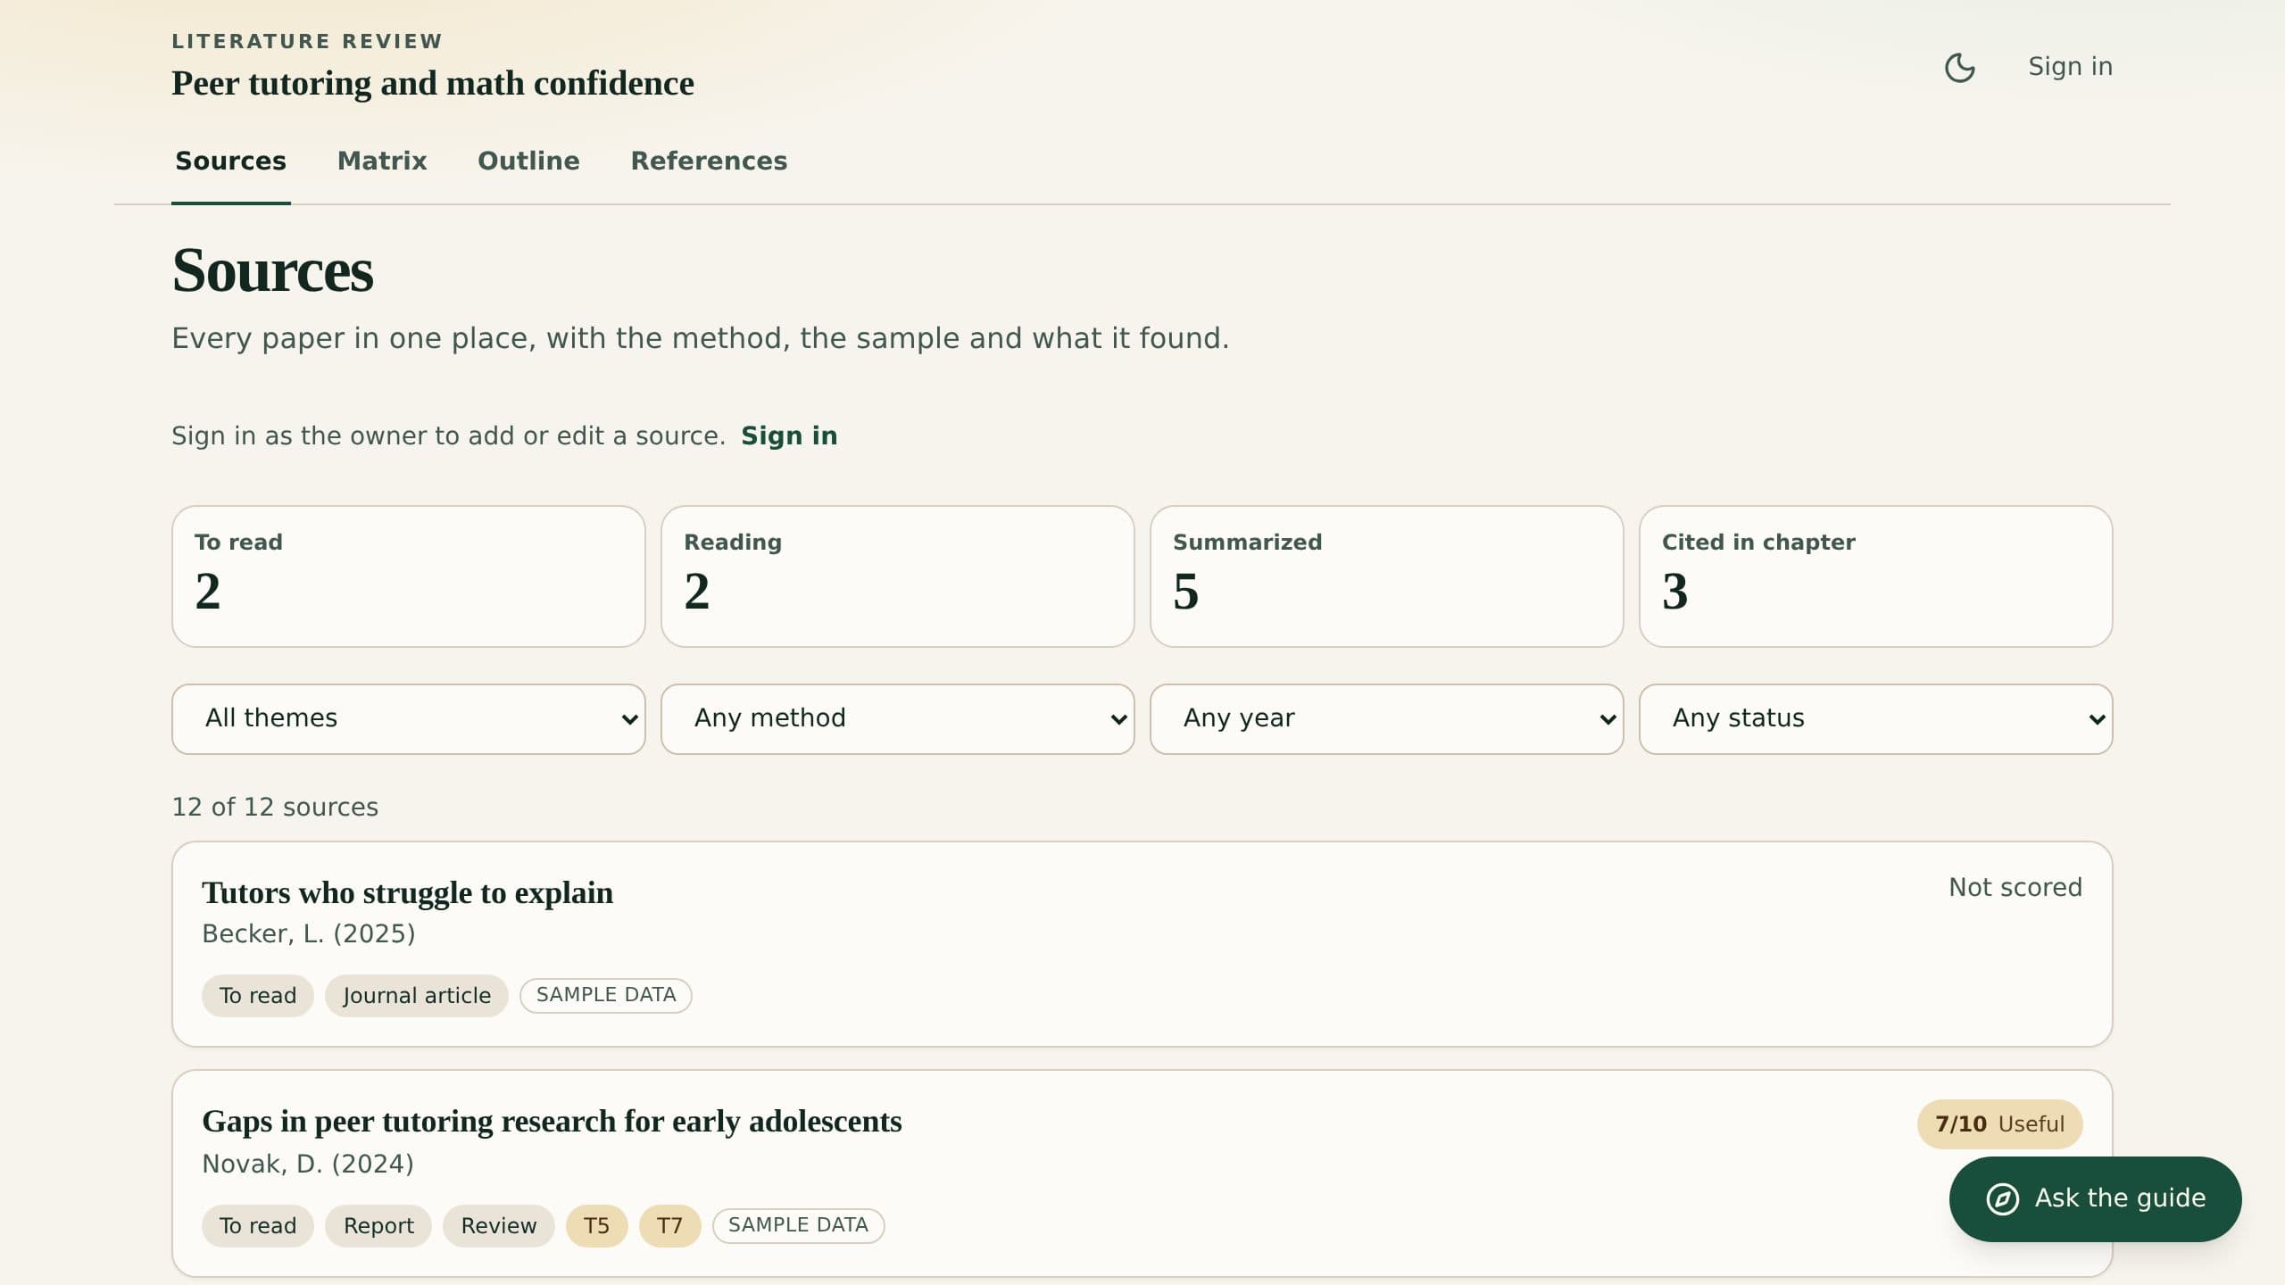Viewport: 2285px width, 1285px height.
Task: Choose from the Any status filter
Action: tap(1876, 719)
